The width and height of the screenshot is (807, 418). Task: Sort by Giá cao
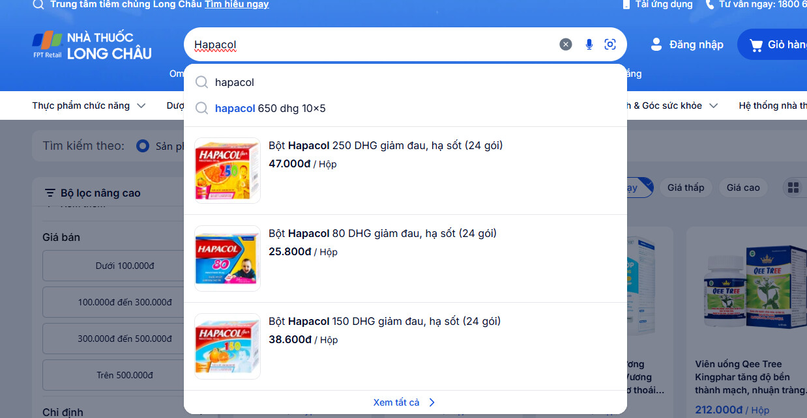tap(743, 188)
